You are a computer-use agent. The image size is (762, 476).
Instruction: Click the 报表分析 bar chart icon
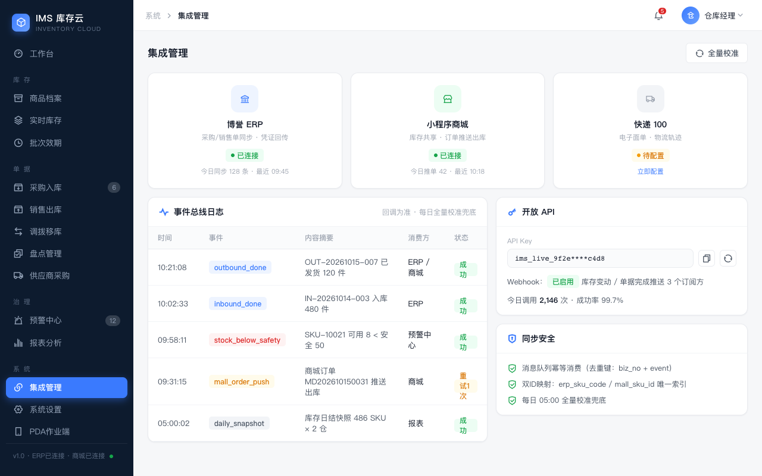click(x=18, y=343)
